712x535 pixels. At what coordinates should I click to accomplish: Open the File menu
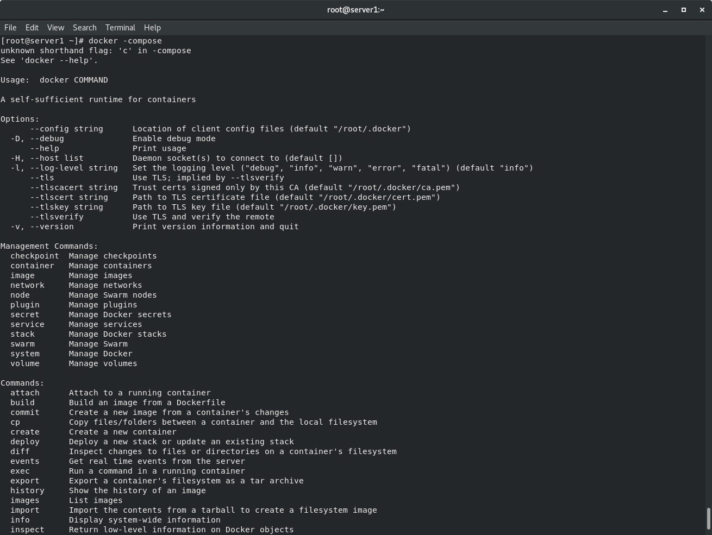pyautogui.click(x=10, y=28)
